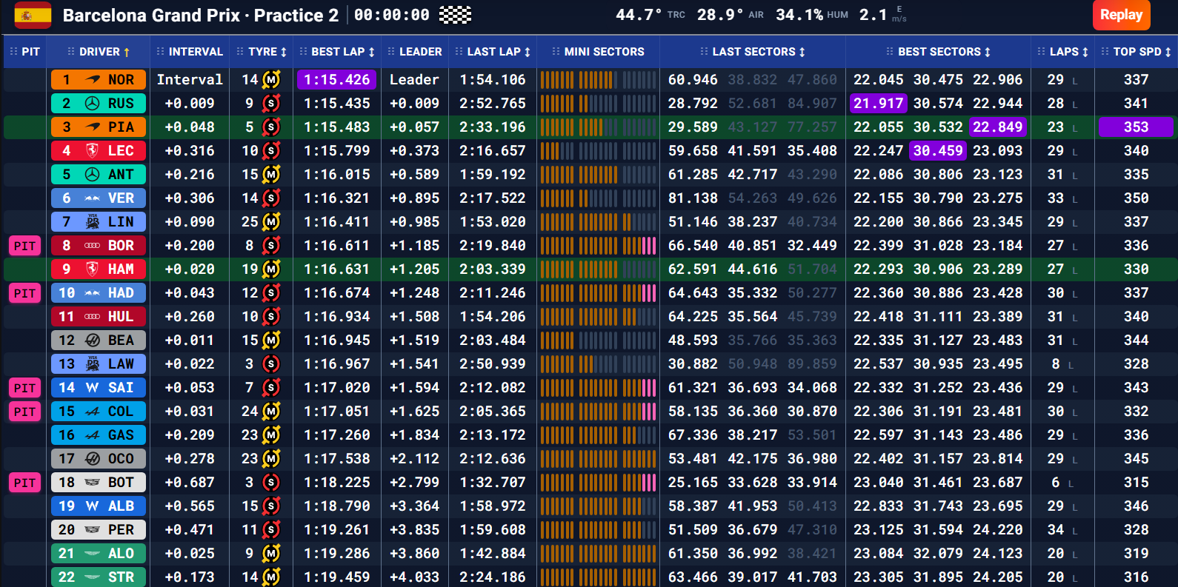Click the PIT badge in BOR row
Image resolution: width=1178 pixels, height=587 pixels.
click(24, 246)
